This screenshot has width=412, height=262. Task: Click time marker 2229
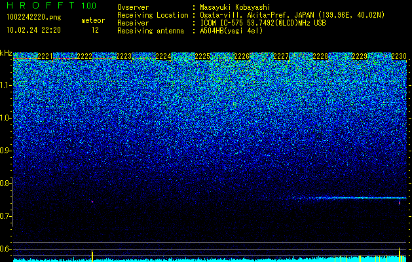coord(360,56)
